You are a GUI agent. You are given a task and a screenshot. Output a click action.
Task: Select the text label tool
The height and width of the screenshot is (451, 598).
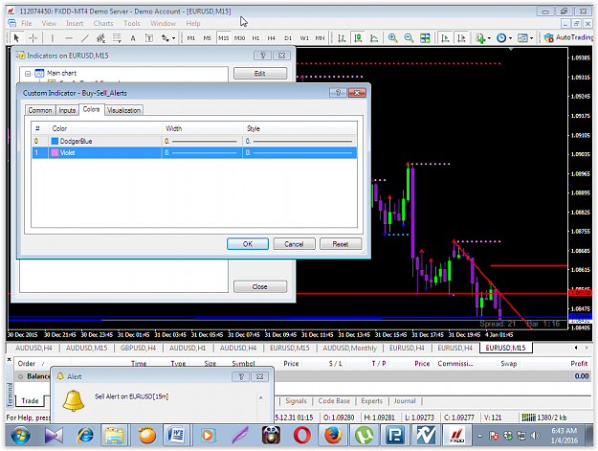[149, 37]
